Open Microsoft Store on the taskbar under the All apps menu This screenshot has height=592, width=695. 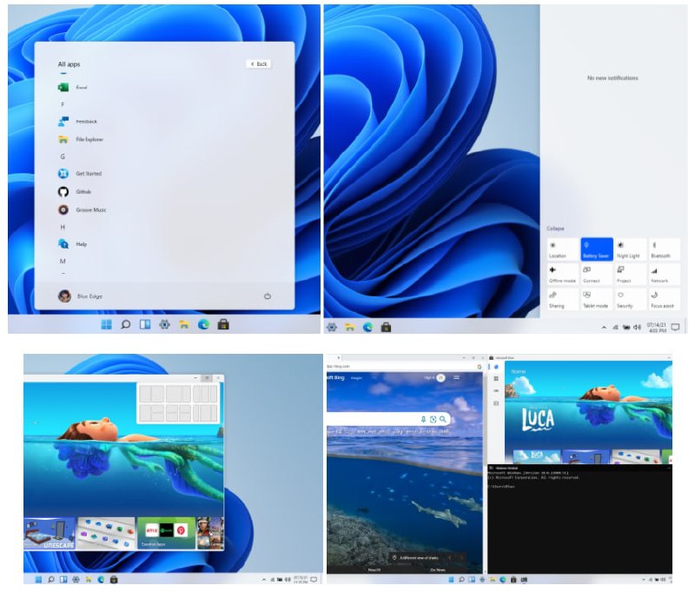click(223, 324)
